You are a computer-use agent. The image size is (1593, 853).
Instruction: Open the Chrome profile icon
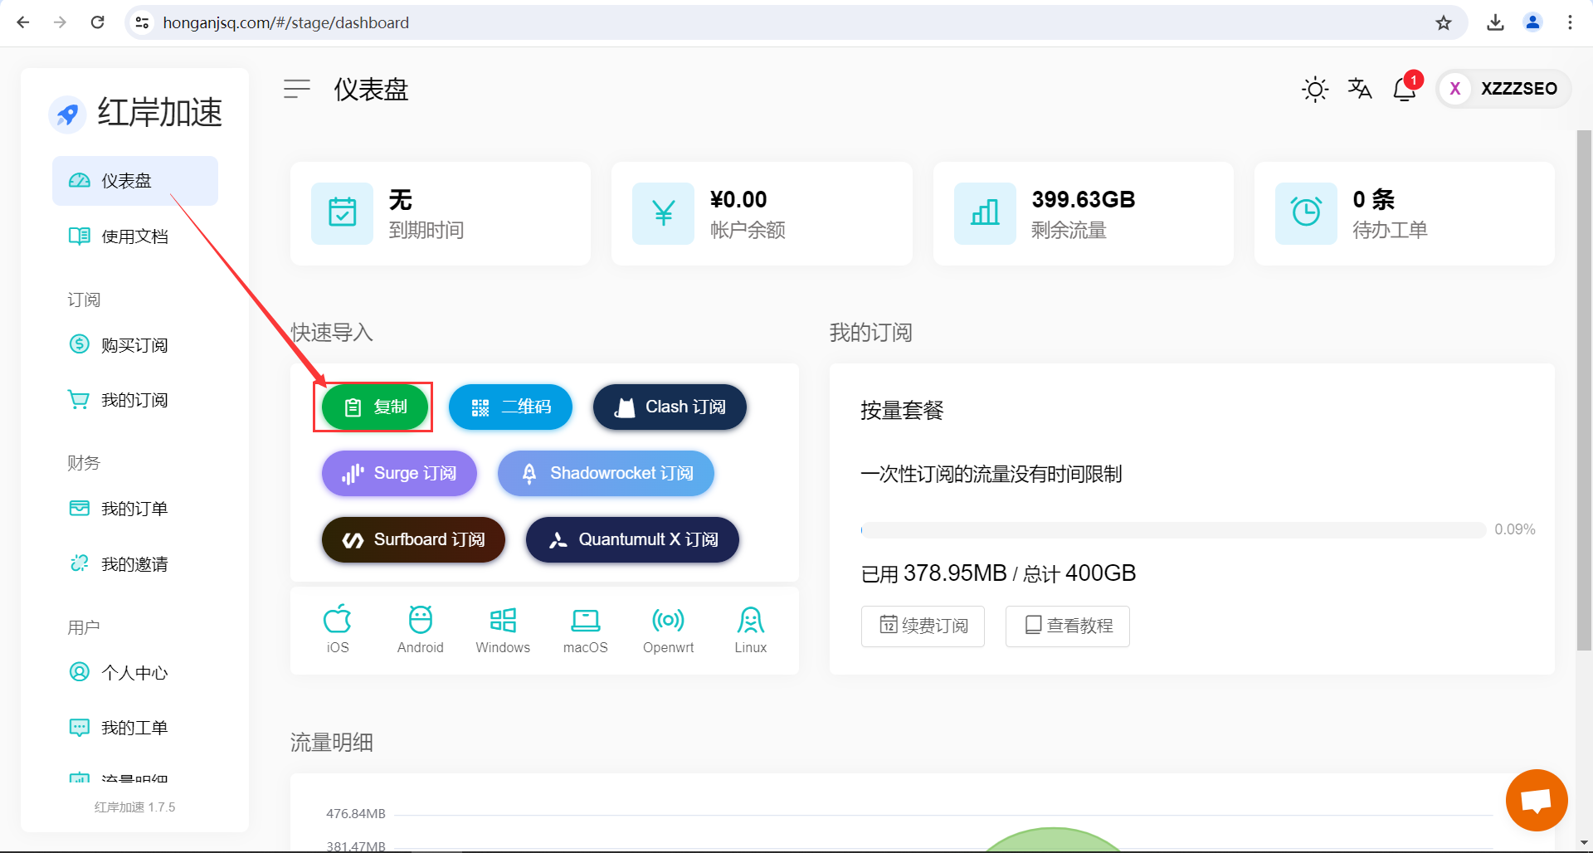point(1532,22)
